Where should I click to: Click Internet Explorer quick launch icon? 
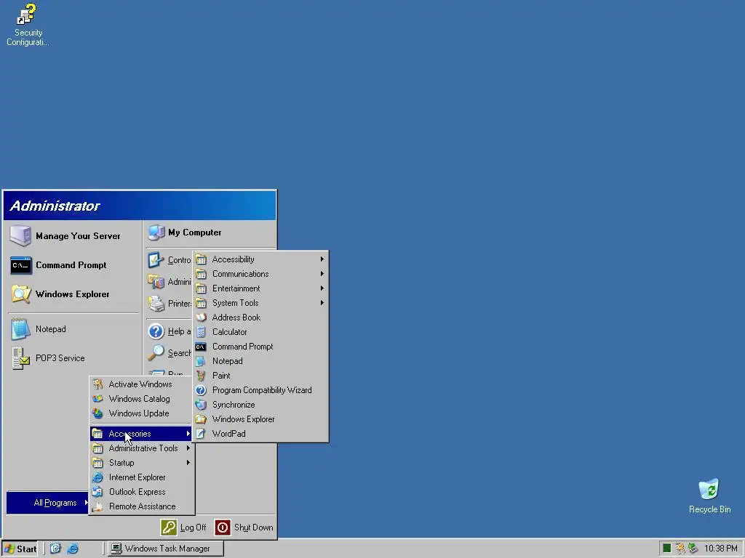(x=73, y=549)
